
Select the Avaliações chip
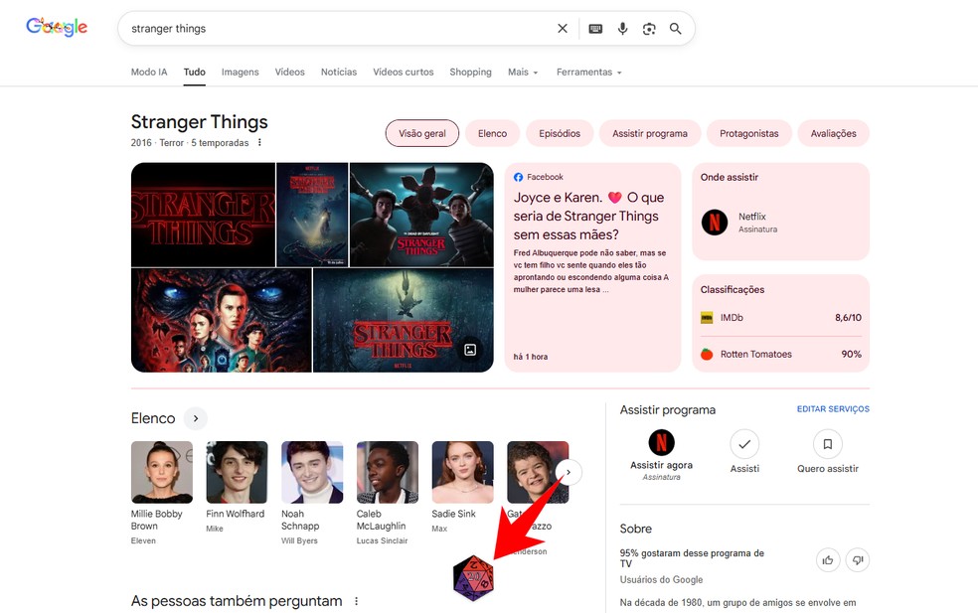[833, 133]
